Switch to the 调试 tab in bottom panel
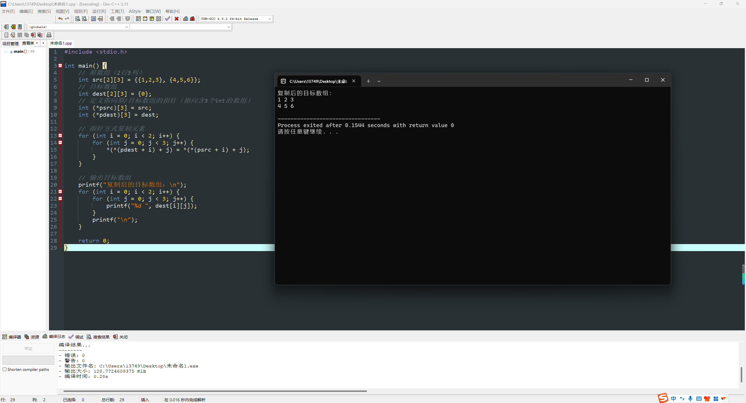The image size is (746, 403). (76, 337)
